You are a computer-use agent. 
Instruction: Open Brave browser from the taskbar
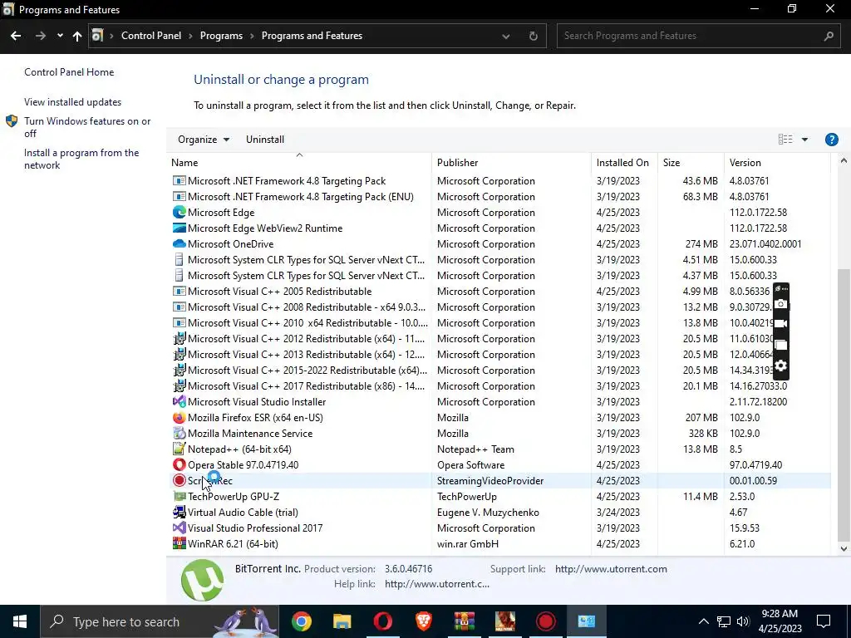point(423,621)
